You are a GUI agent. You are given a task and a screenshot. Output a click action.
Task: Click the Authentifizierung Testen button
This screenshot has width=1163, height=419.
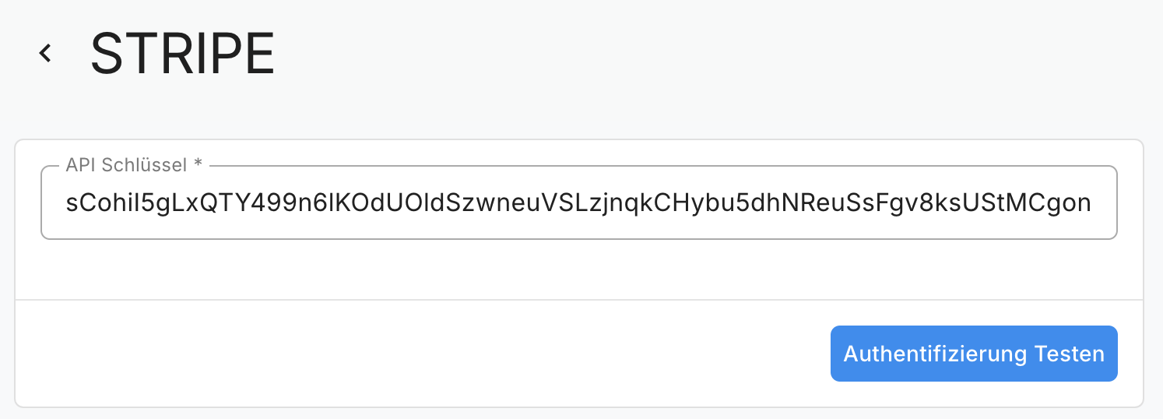pos(973,354)
